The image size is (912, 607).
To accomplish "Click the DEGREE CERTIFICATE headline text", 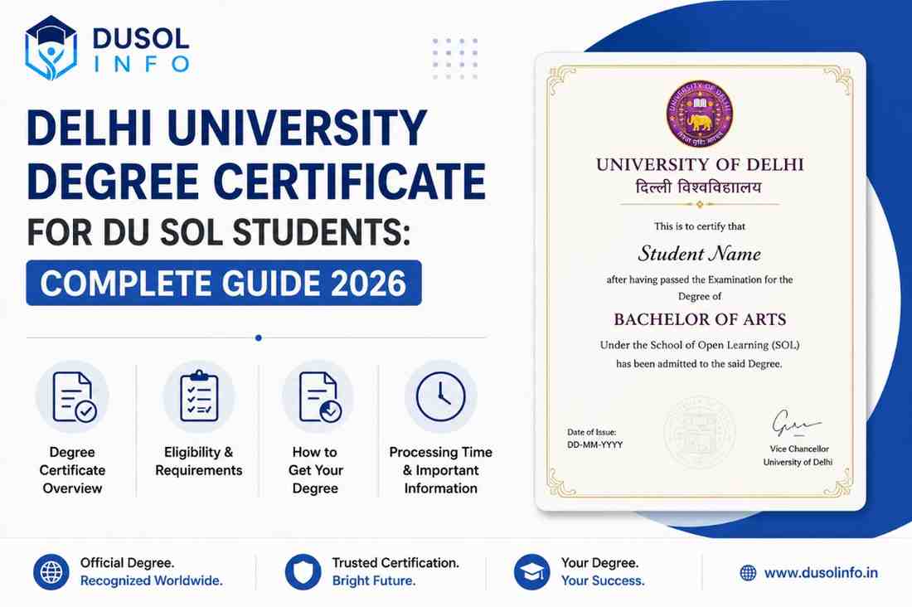I will tap(256, 181).
